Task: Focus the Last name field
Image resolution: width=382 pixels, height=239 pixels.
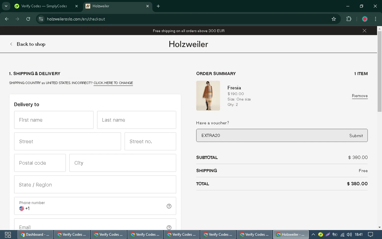Action: 137,120
